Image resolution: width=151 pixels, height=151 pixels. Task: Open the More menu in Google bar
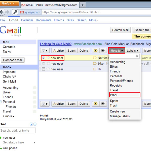click(x=94, y=20)
